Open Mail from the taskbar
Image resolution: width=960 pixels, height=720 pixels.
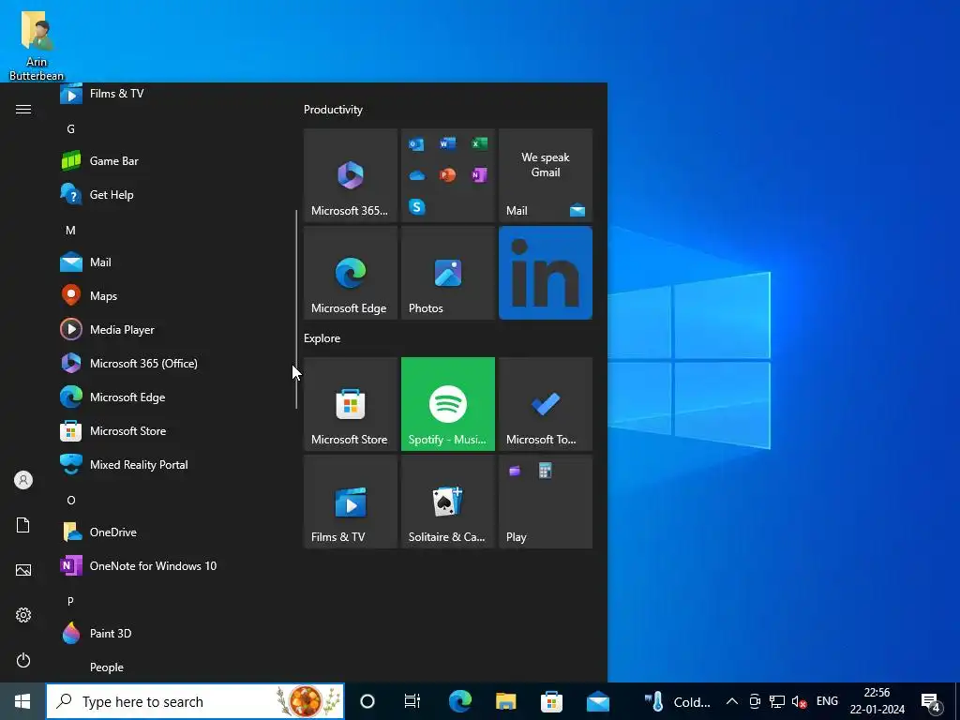click(x=597, y=701)
